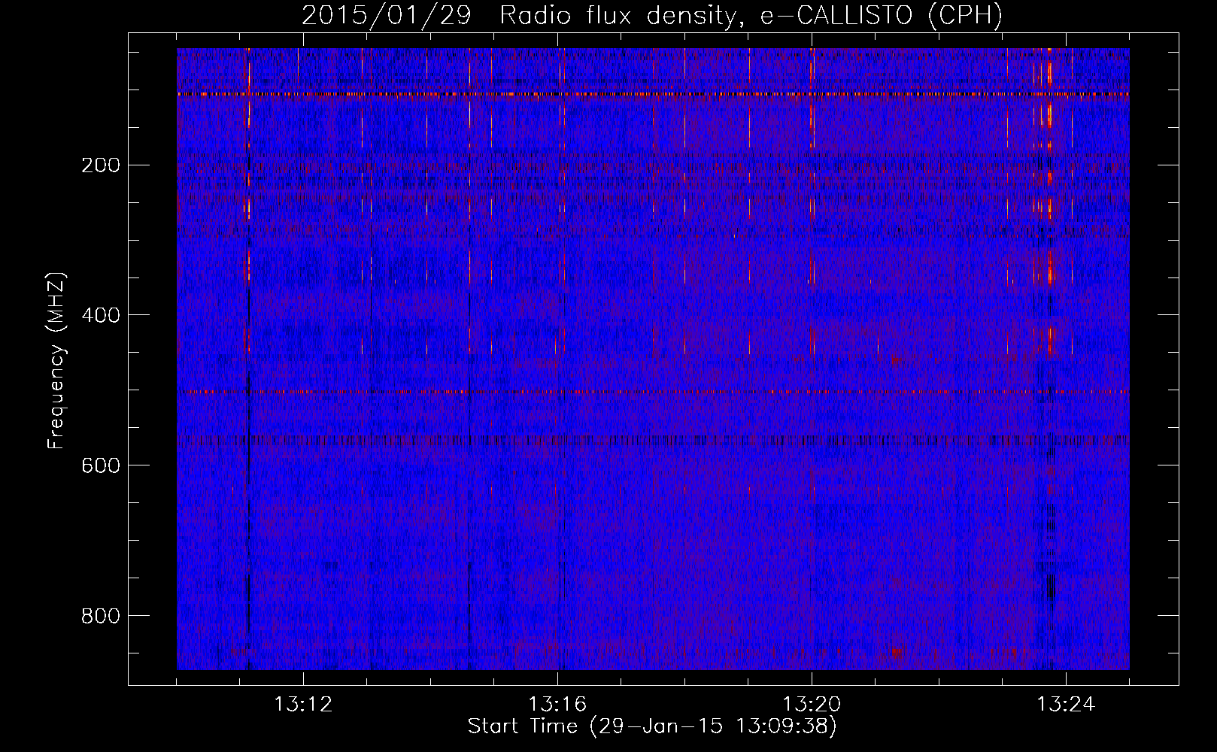Click the 13:24 time tick label
Image resolution: width=1217 pixels, height=752 pixels.
coord(1066,705)
